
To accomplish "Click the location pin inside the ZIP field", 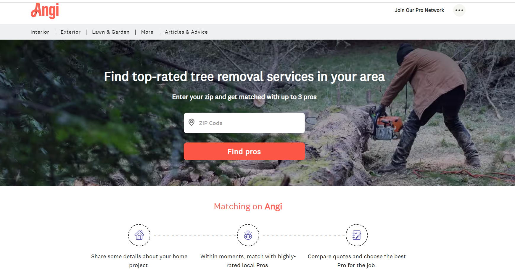I will 191,123.
